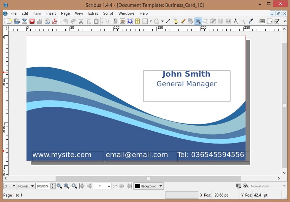Screen dimensions: 290x202
Task: Go to the next page arrow
Action: pos(122,186)
